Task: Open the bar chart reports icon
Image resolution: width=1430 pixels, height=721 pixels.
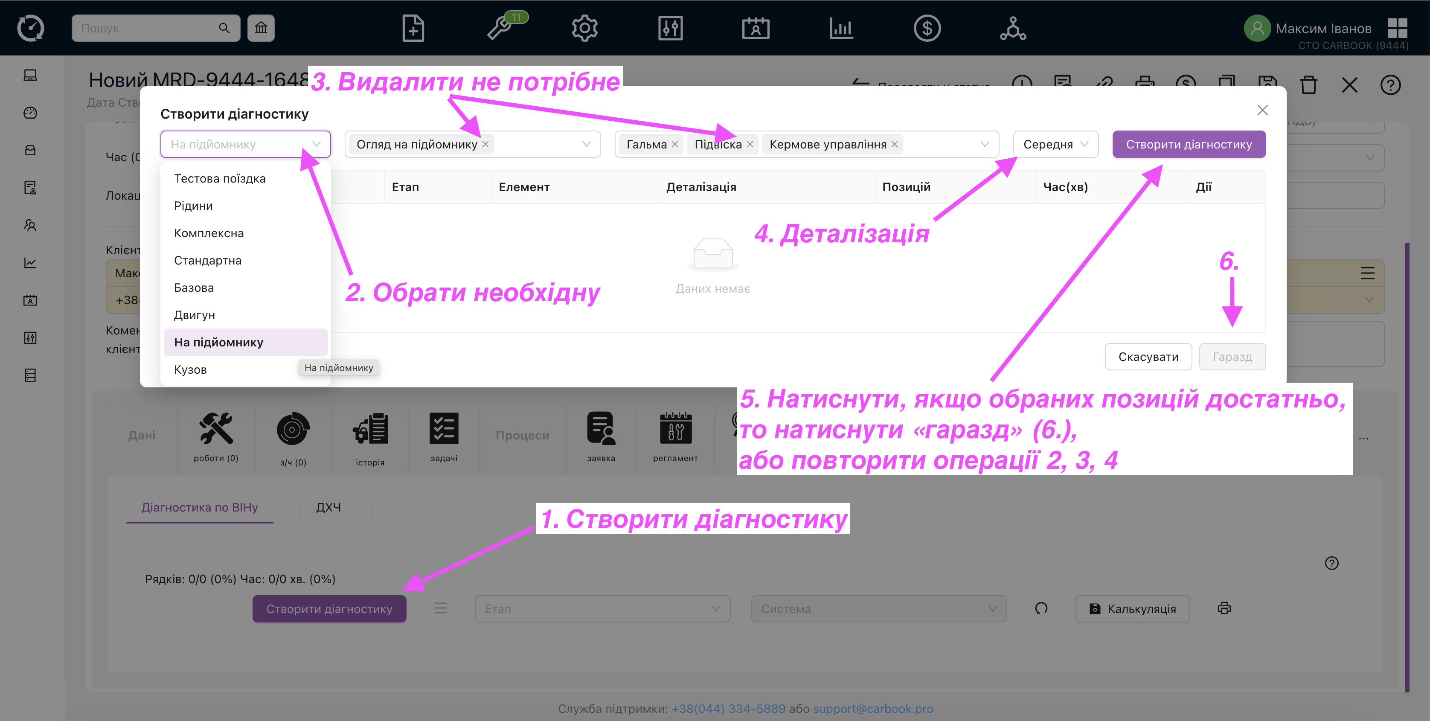Action: 841,28
